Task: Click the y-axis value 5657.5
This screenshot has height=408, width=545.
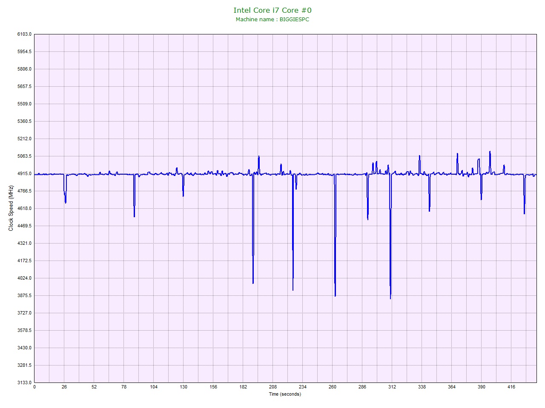Action: point(25,86)
